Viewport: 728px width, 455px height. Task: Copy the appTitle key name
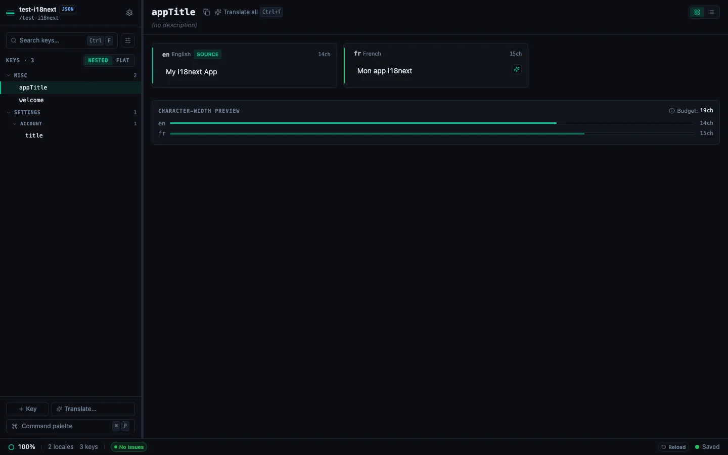tap(207, 12)
